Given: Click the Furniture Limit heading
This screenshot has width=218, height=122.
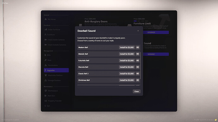Looking at the screenshot, I should tap(142, 24).
